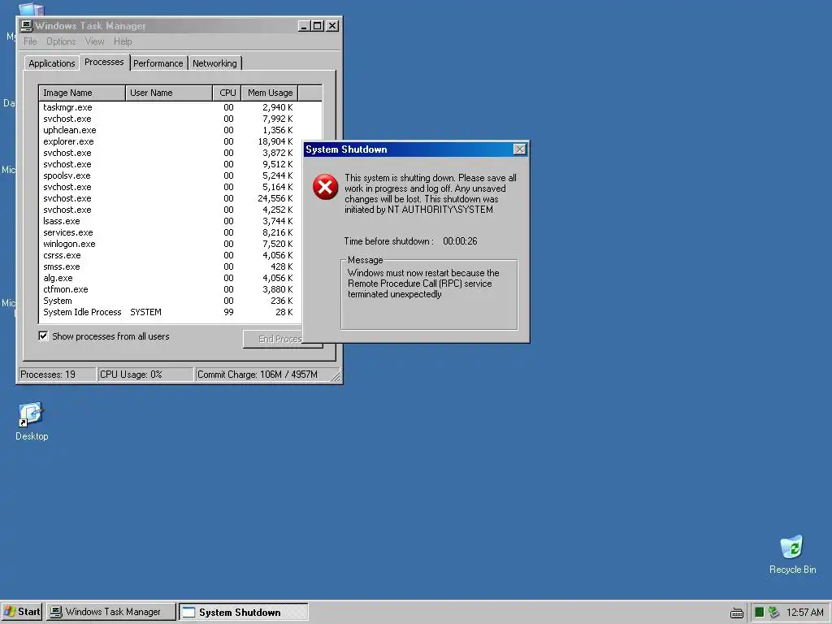Select the explorer.exe process
This screenshot has width=832, height=624.
(170, 141)
